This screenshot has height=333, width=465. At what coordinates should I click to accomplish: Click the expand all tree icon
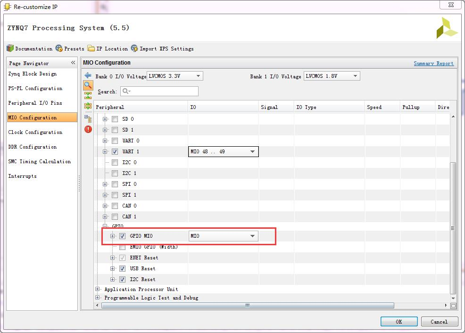(88, 106)
